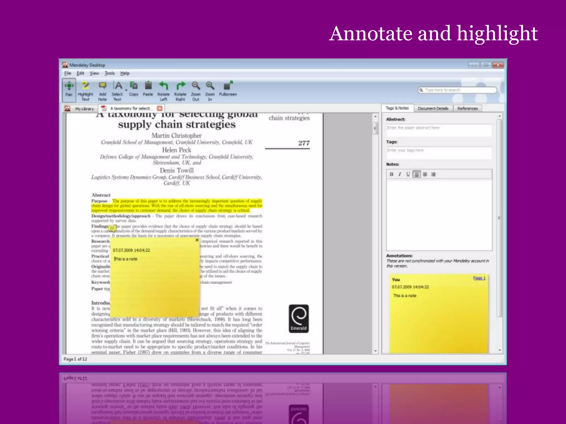This screenshot has height=424, width=566.
Task: Toggle underline in Notes editor
Action: (408, 174)
